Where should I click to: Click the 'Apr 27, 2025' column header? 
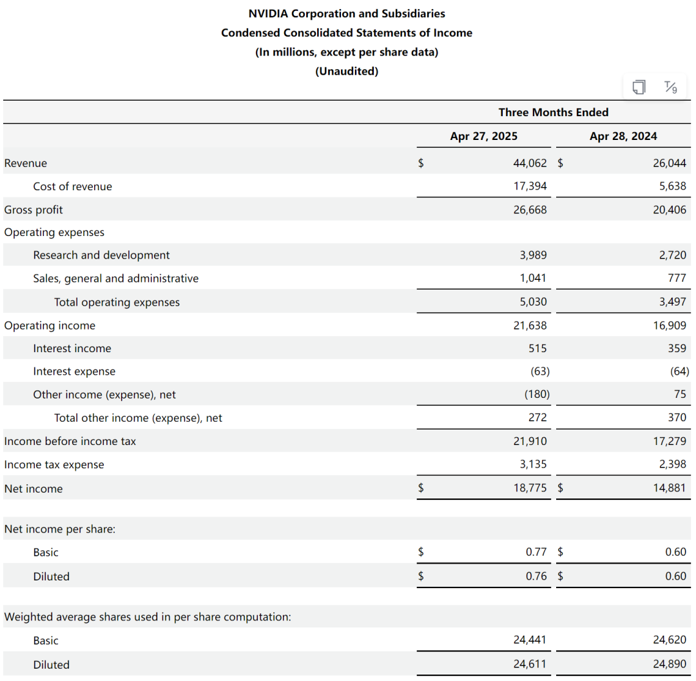pyautogui.click(x=483, y=136)
